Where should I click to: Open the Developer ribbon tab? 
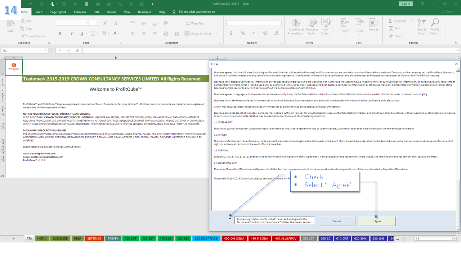point(144,12)
